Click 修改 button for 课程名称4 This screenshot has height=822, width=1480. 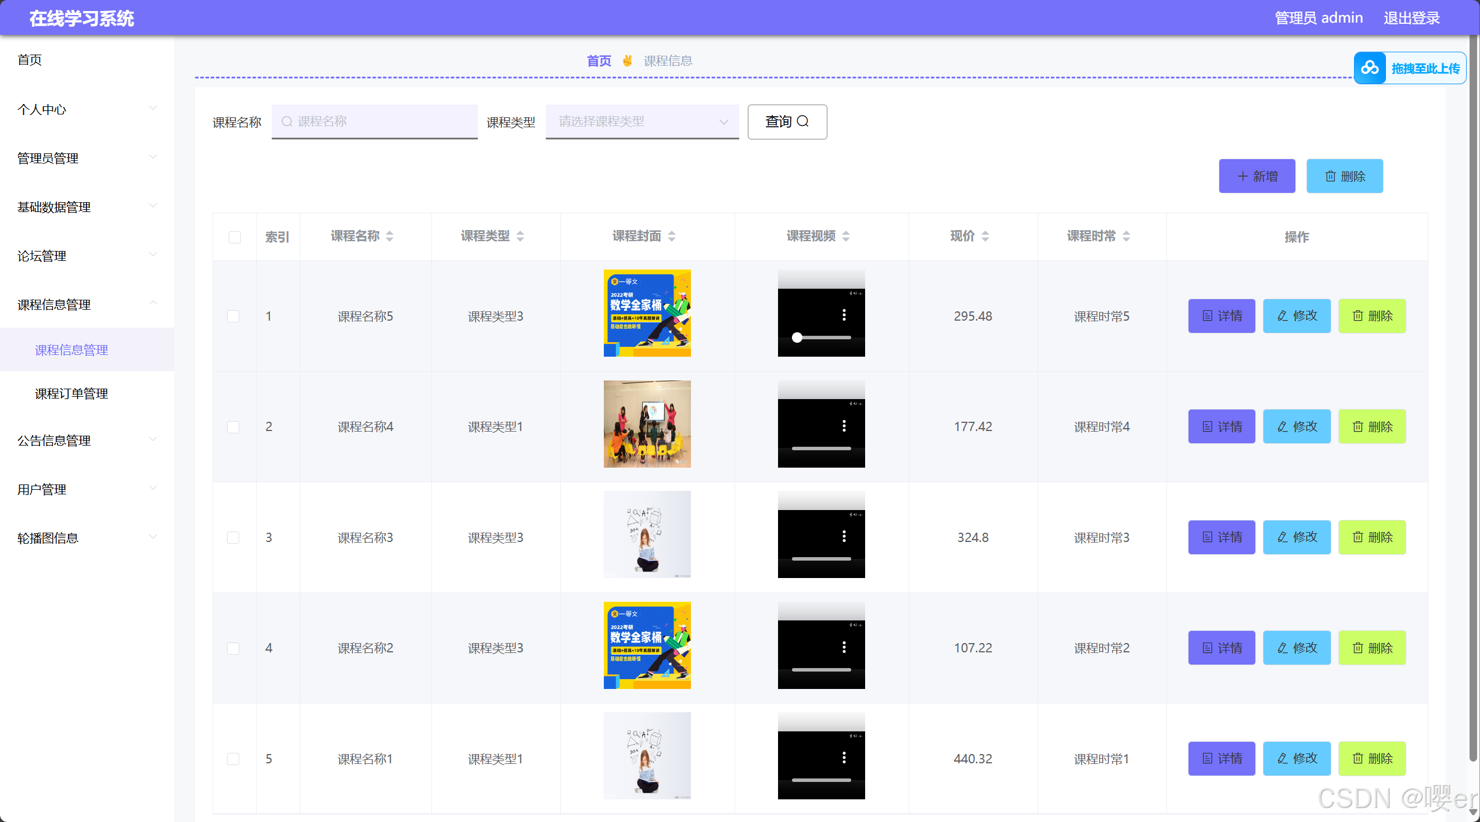click(x=1296, y=426)
